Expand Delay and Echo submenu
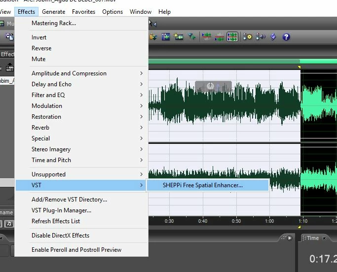 point(82,84)
